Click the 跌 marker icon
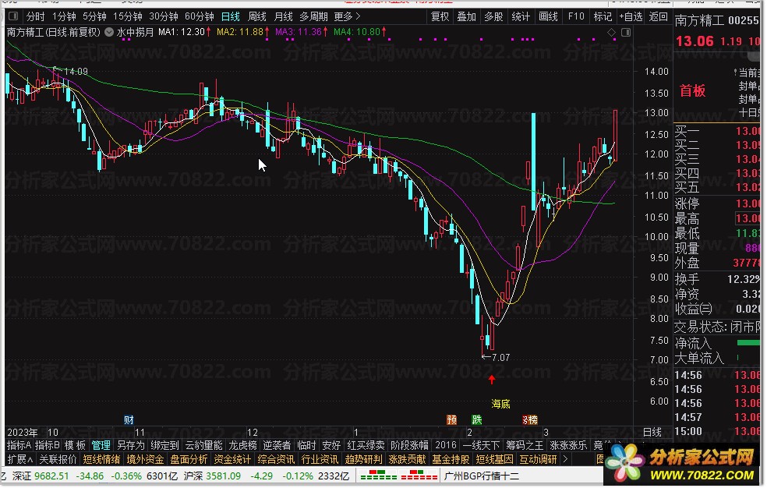767x488 pixels. [476, 419]
